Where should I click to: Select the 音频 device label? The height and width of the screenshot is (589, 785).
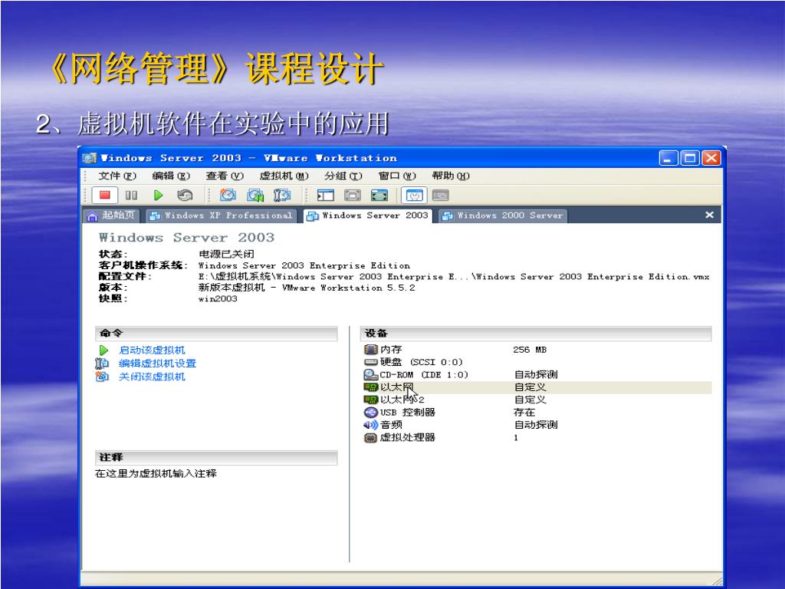pyautogui.click(x=391, y=425)
